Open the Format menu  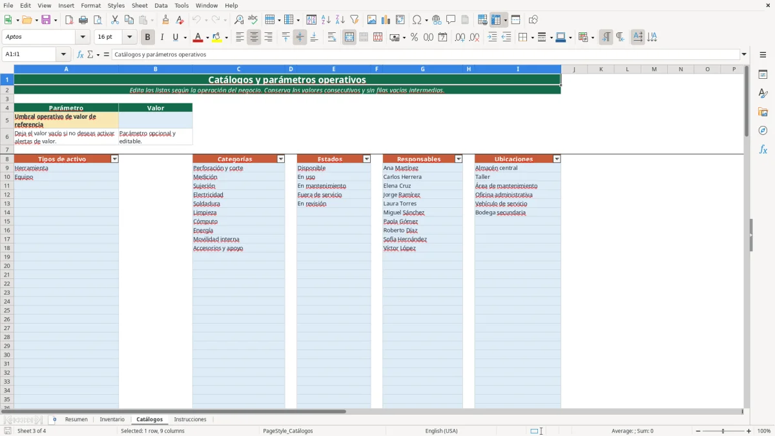(90, 5)
